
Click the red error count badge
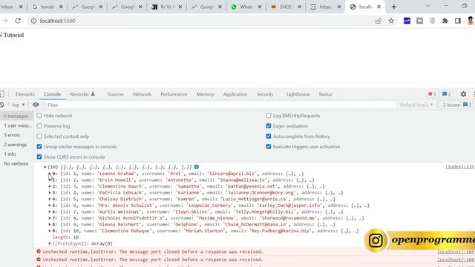[x=432, y=94]
